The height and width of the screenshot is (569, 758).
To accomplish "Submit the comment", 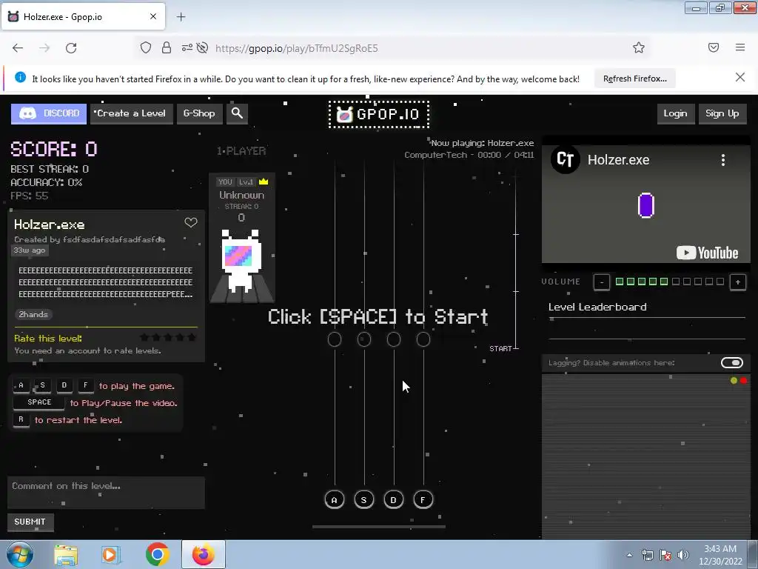I will (30, 522).
